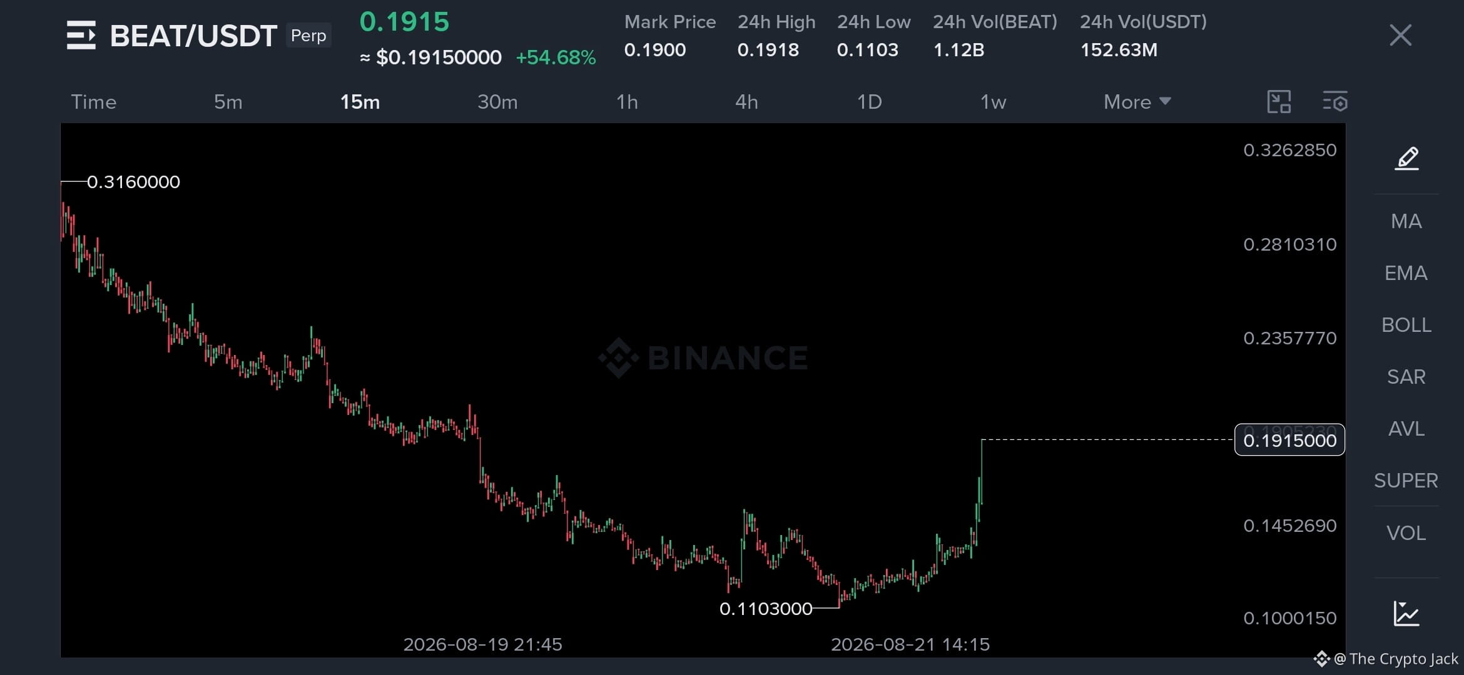Open the indicator chart icon below VOL
1464x675 pixels.
click(x=1406, y=613)
